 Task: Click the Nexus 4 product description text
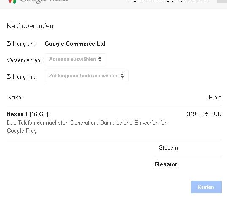coord(86,127)
